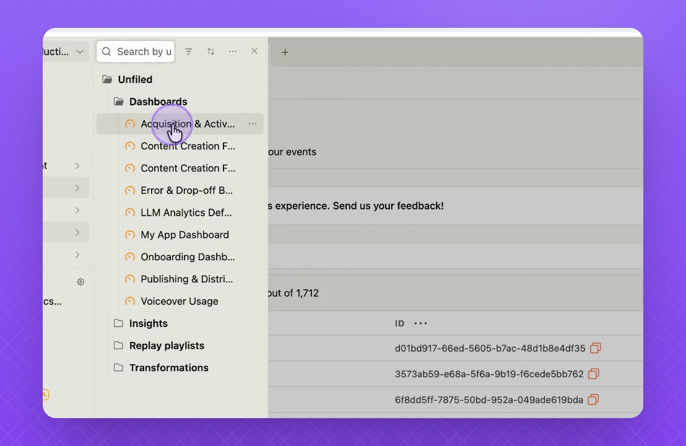The width and height of the screenshot is (686, 446).
Task: Open Onboarding Dashb... dashboard
Action: point(188,257)
